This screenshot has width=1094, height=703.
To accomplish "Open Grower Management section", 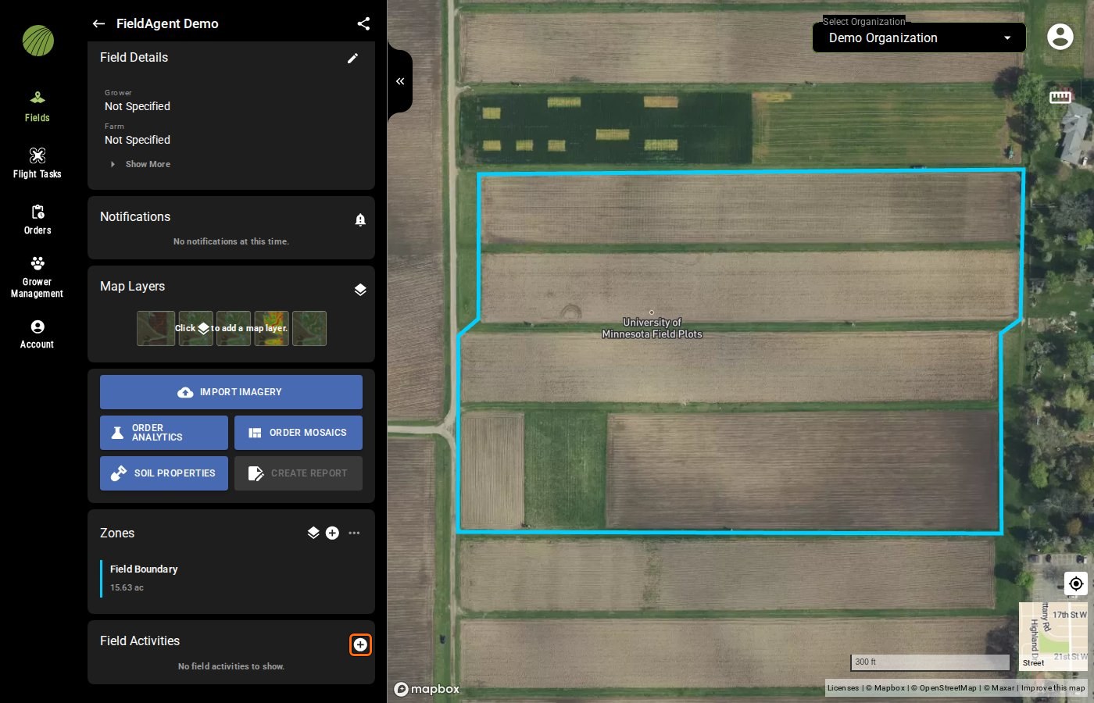I will coord(38,277).
